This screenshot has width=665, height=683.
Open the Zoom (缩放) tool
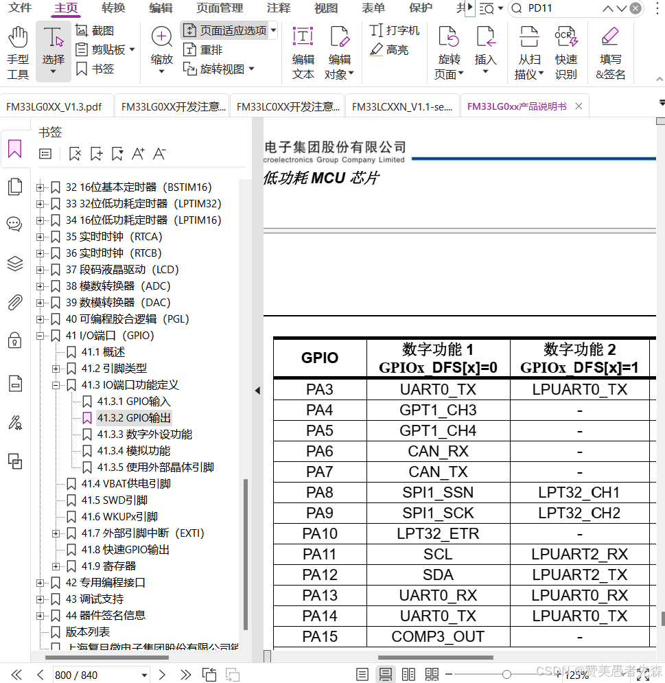161,50
